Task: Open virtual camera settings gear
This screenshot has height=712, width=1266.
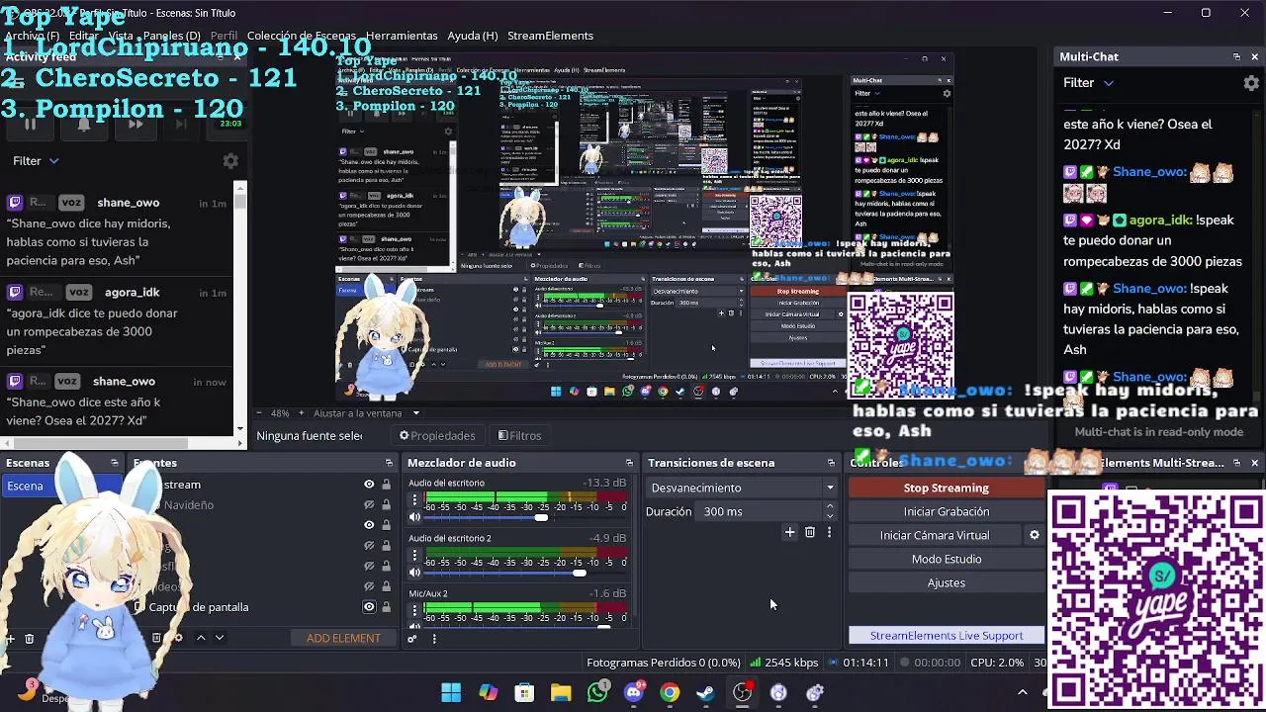Action: (1035, 535)
